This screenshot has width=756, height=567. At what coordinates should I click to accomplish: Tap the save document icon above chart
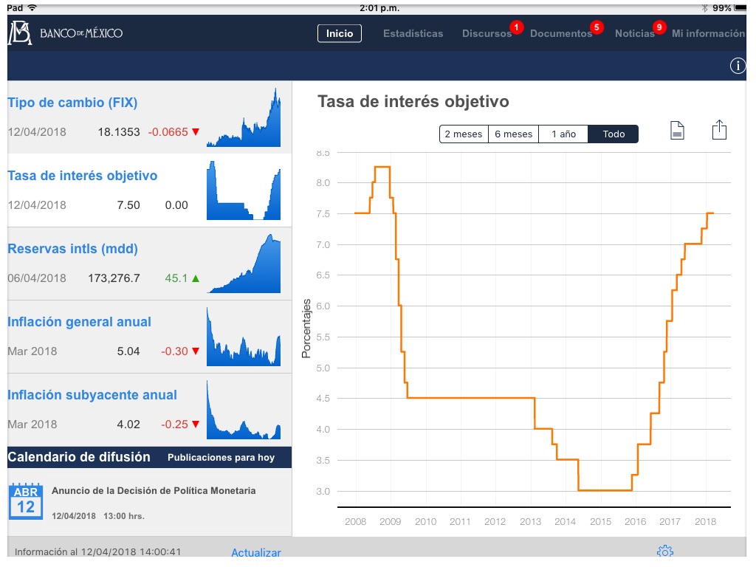point(677,131)
